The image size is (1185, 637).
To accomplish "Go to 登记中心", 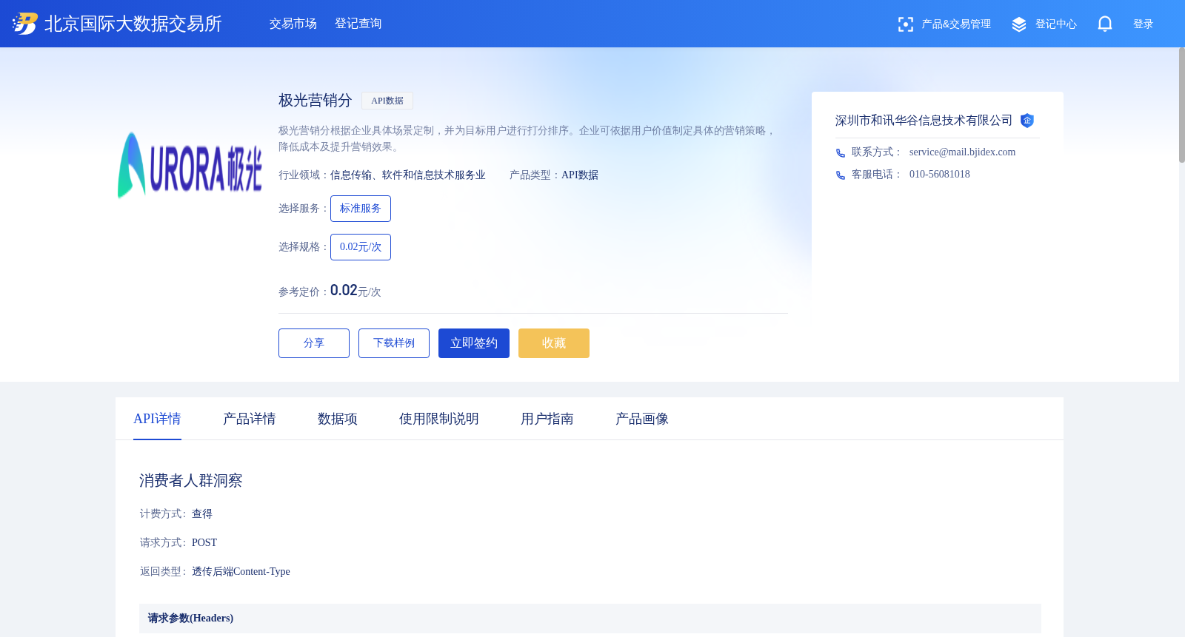I will [x=1056, y=24].
